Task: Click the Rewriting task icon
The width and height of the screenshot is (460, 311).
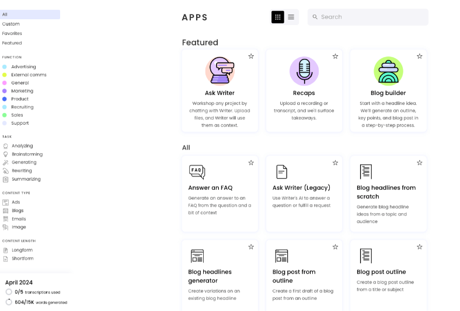Action: [x=5, y=171]
